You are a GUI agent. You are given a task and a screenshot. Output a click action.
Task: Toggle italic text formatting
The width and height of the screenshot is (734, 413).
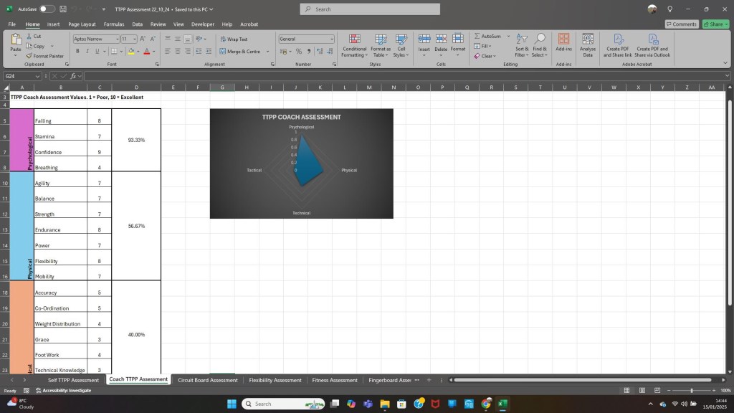click(87, 51)
